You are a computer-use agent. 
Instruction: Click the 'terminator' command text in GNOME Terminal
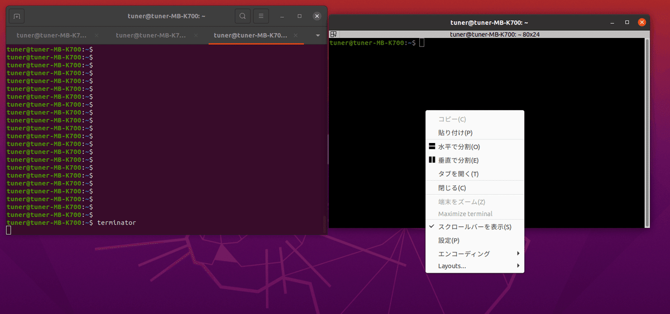point(117,223)
